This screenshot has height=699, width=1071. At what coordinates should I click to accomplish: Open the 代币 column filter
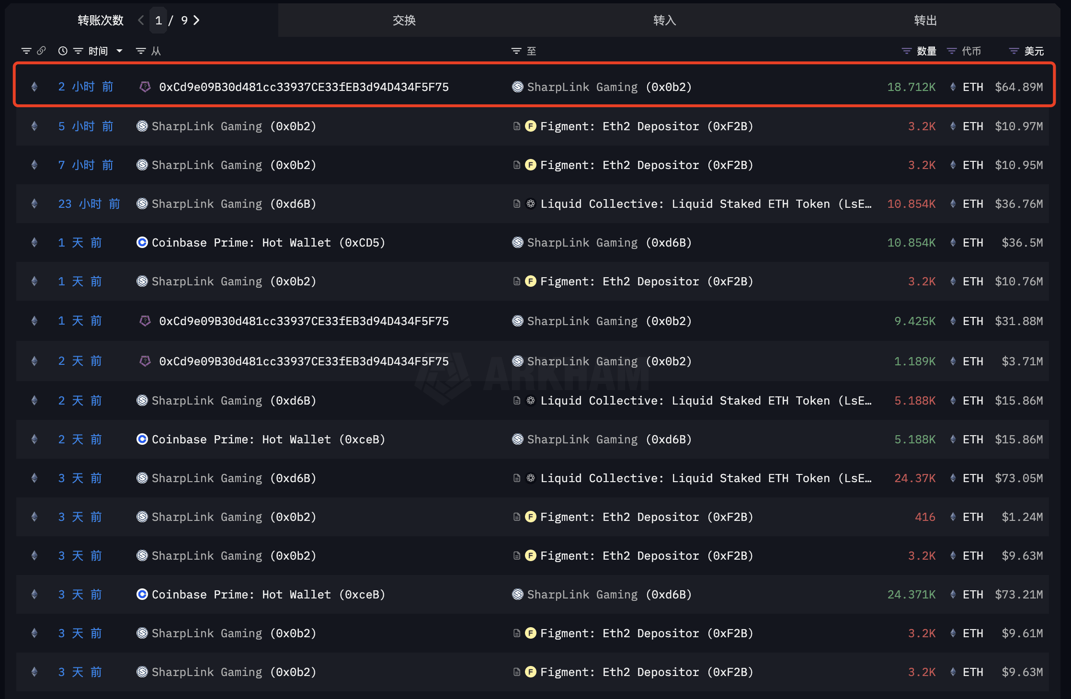tap(952, 51)
